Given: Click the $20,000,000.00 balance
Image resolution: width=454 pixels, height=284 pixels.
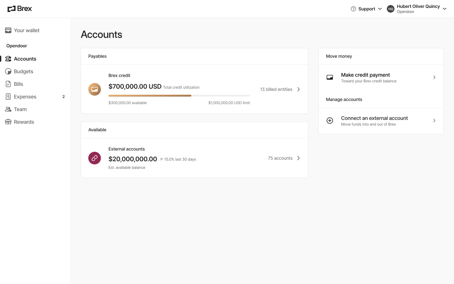Looking at the screenshot, I should click(133, 159).
